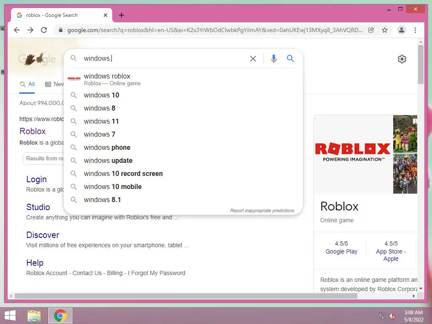Screen dimensions: 432x324
Task: Open the Studio sitelink
Action: pyautogui.click(x=38, y=207)
